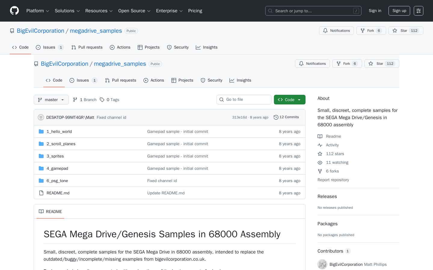Click the README tab above the readme content
The height and width of the screenshot is (270, 433).
[51, 211]
